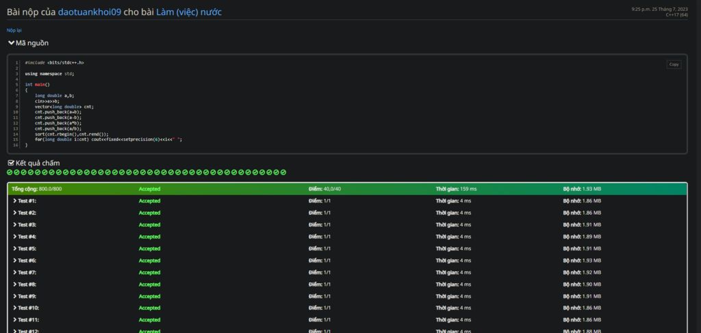Click the chevron icon next to Test #11
Image resolution: width=701 pixels, height=333 pixels.
[14, 320]
